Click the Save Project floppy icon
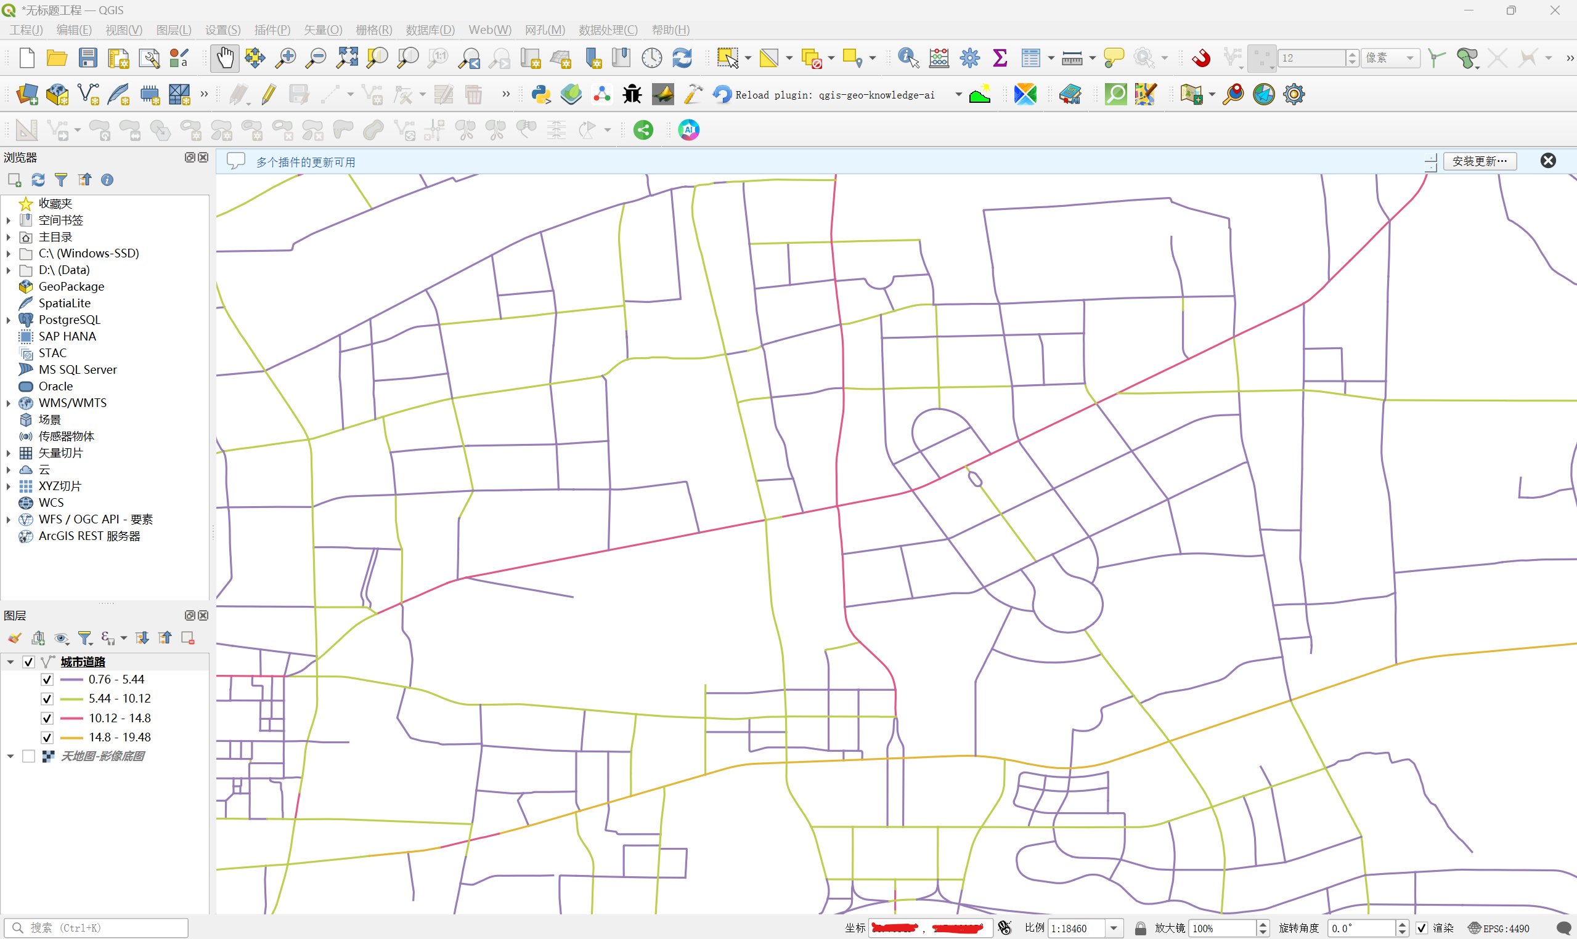The image size is (1577, 939). coord(88,58)
